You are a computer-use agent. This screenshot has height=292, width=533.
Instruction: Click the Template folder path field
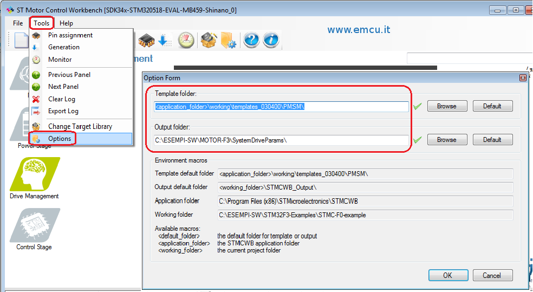pyautogui.click(x=281, y=107)
